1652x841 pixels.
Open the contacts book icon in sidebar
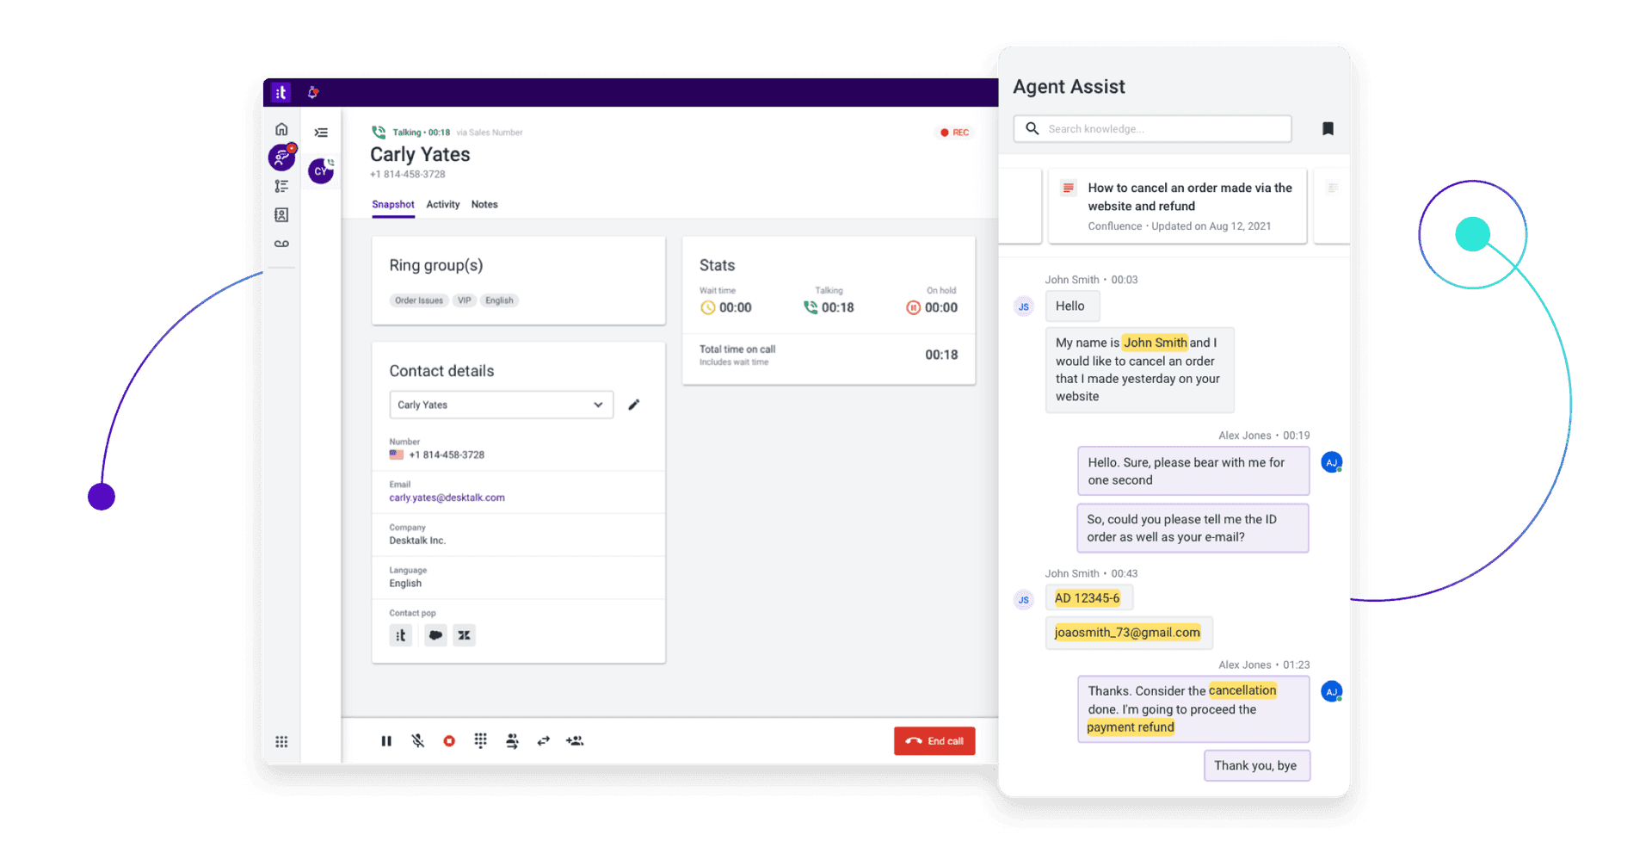281,215
